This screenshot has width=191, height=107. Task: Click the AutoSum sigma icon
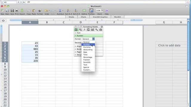[60, 11]
